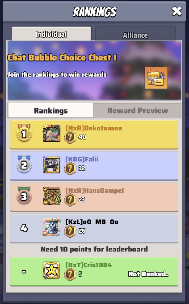Open Falii's player avatar
The width and height of the screenshot is (189, 304).
(51, 165)
